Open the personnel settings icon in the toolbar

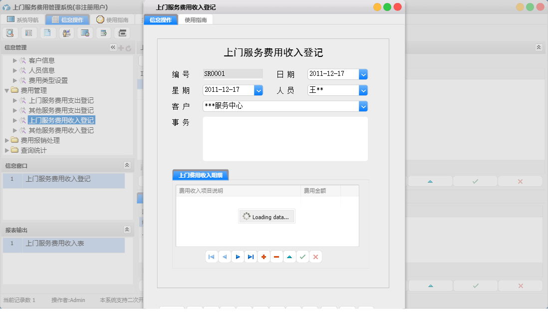(x=66, y=33)
